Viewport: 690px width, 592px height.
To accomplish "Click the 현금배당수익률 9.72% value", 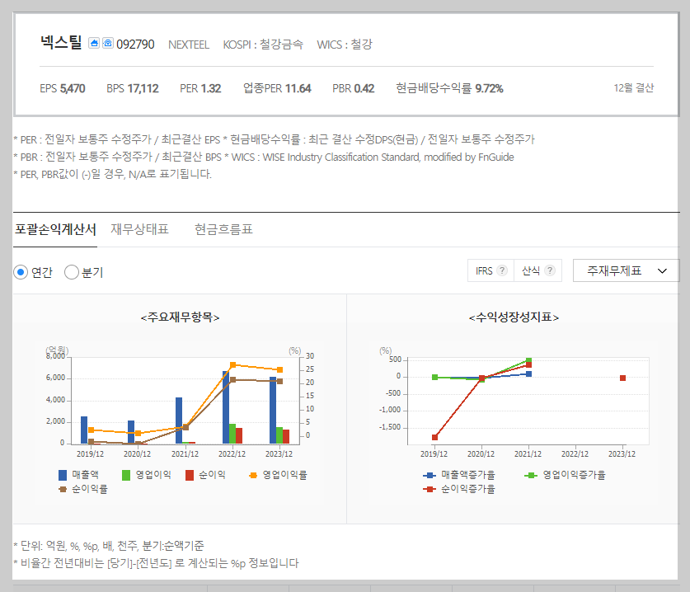I will click(x=449, y=88).
